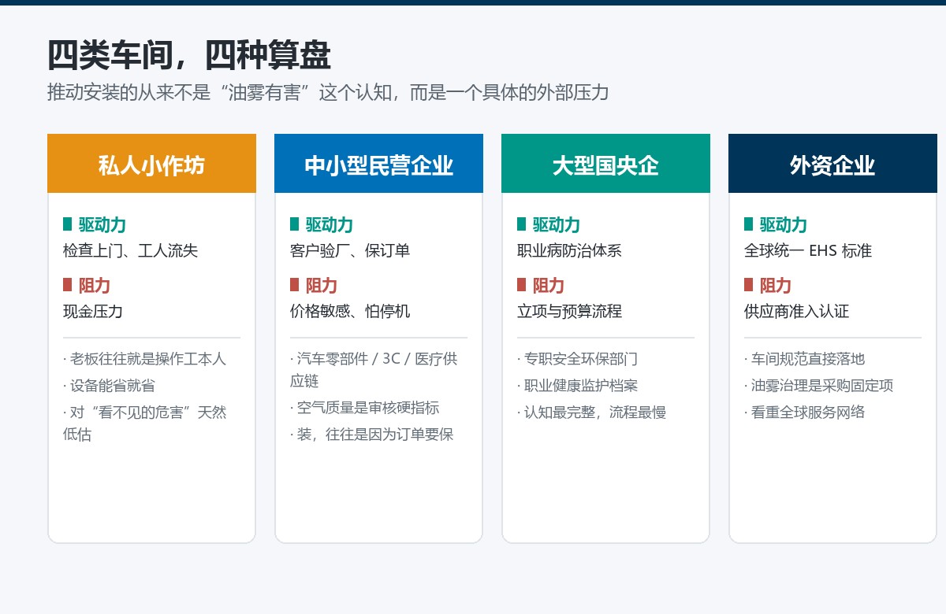Click 客户验厂、保订单 text
Screen dimensions: 946x614
coord(350,250)
